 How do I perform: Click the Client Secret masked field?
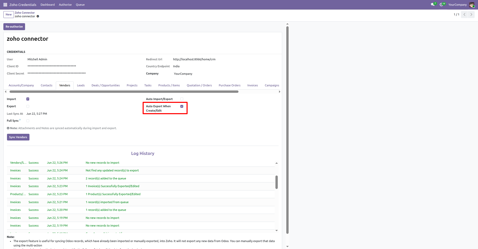[x=57, y=73]
